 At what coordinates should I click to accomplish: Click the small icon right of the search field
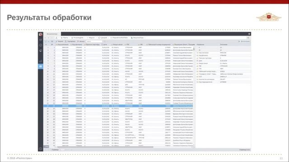click(x=104, y=41)
